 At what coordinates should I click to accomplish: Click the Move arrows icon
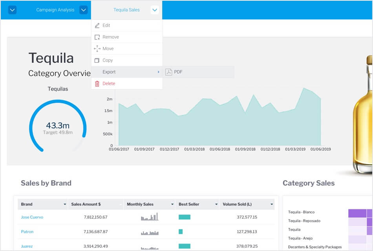[x=97, y=49]
